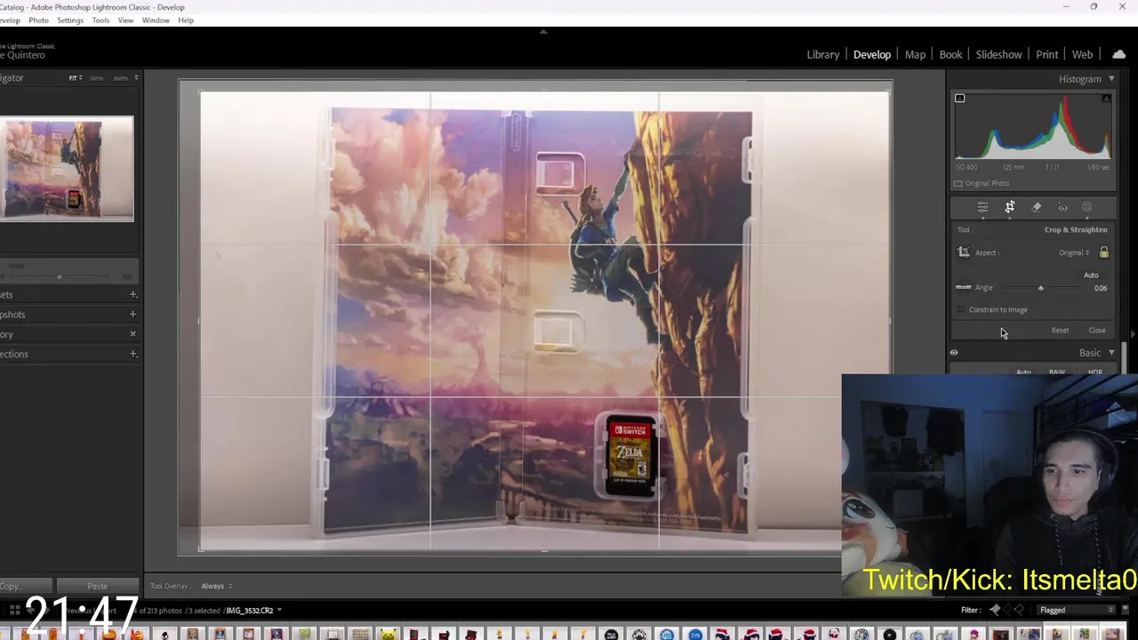The height and width of the screenshot is (640, 1138).
Task: Open the Aspect Original dropdown
Action: pyautogui.click(x=1074, y=252)
